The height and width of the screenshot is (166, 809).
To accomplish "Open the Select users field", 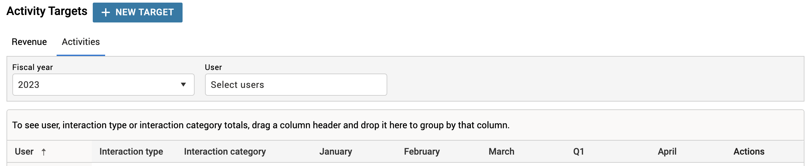I will (296, 85).
